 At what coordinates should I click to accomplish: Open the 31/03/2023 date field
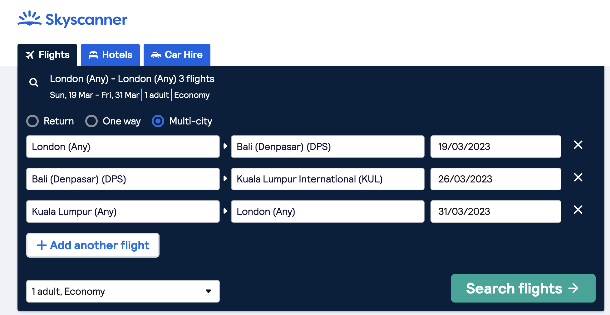[x=495, y=211]
